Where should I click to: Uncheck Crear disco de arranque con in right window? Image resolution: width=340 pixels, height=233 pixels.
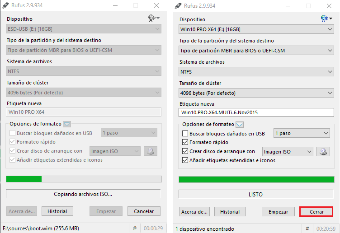185,151
